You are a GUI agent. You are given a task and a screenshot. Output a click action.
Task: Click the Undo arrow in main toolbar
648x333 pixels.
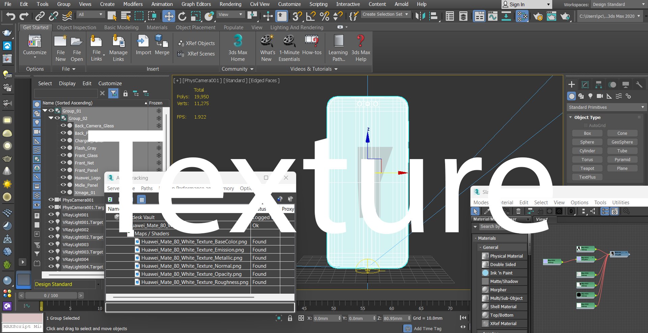[10, 16]
